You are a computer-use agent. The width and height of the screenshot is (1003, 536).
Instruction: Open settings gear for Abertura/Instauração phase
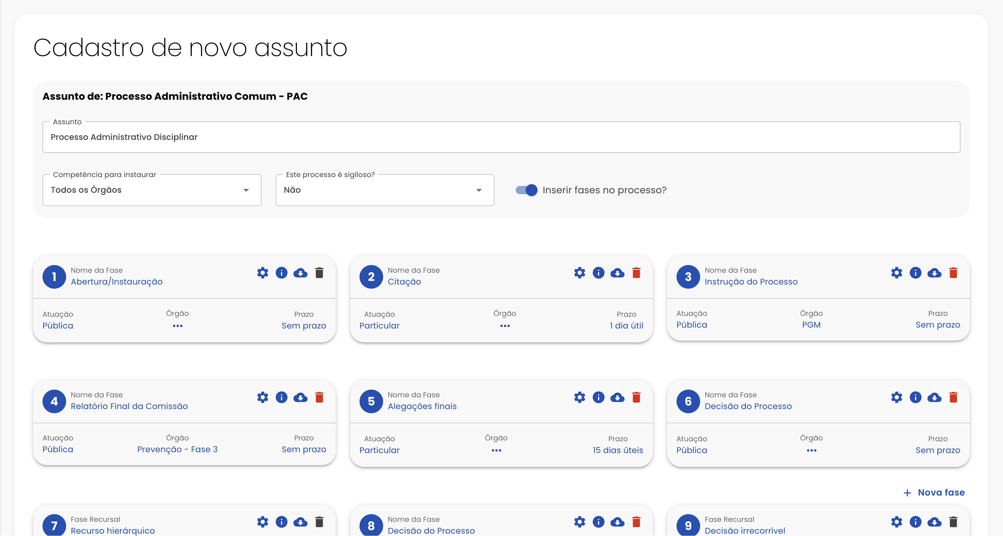pos(262,272)
